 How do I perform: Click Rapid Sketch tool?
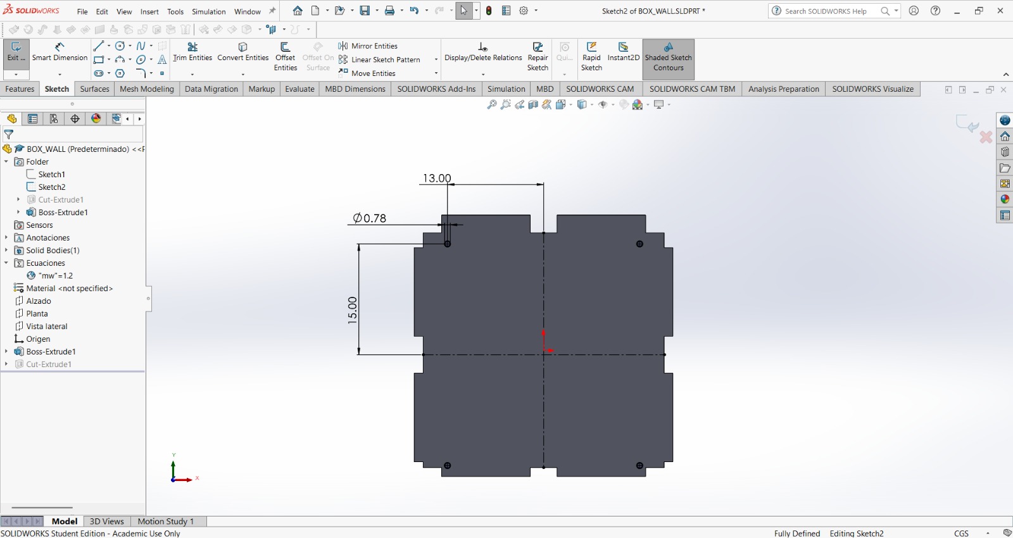click(x=591, y=56)
